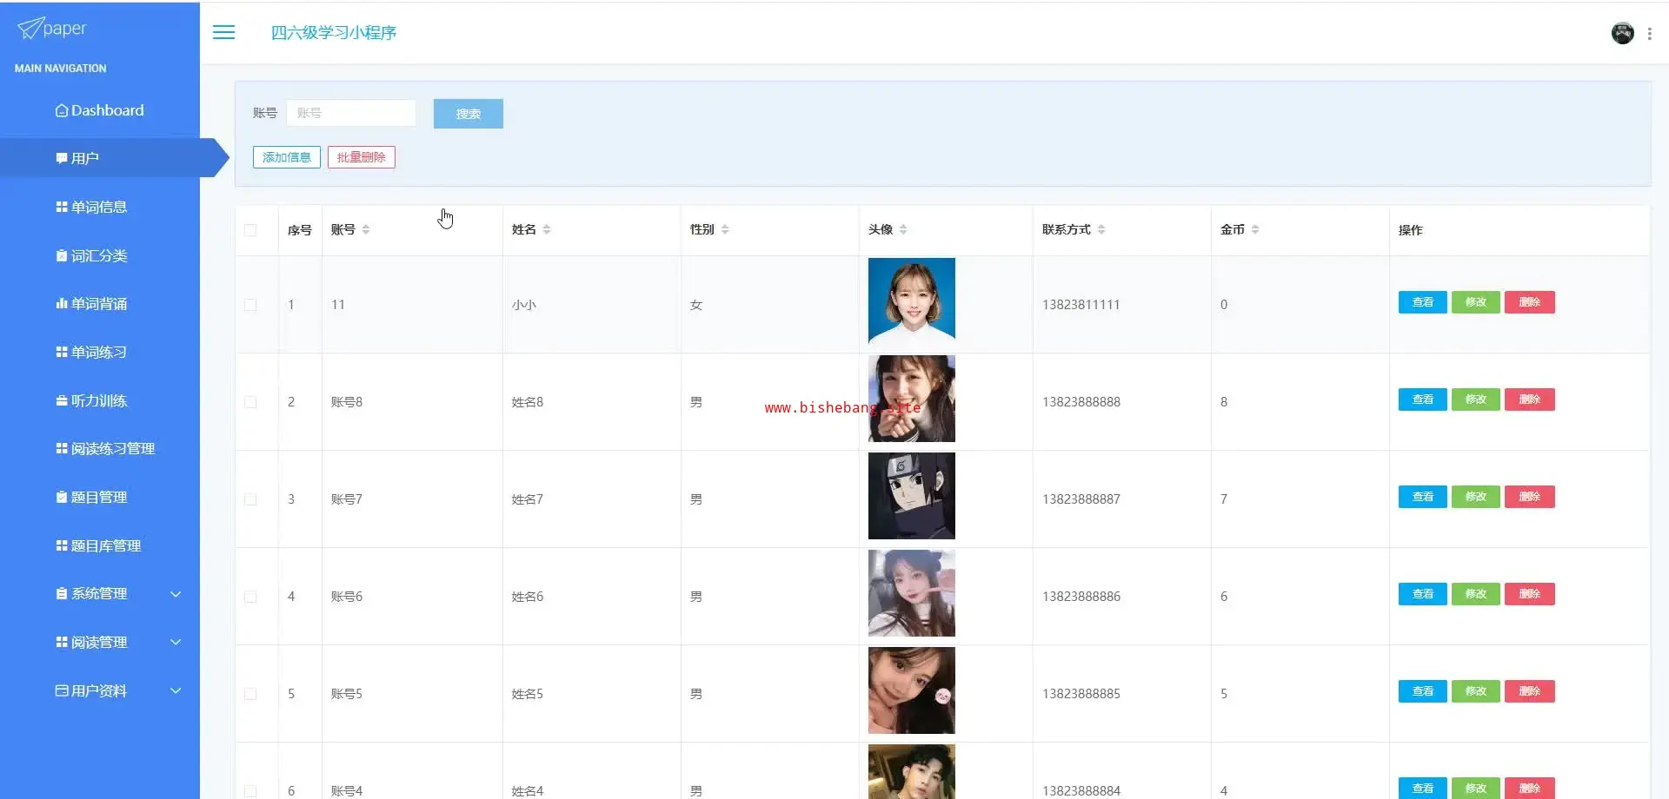This screenshot has height=799, width=1669.
Task: Click the Dashboard home icon
Action: [x=62, y=110]
